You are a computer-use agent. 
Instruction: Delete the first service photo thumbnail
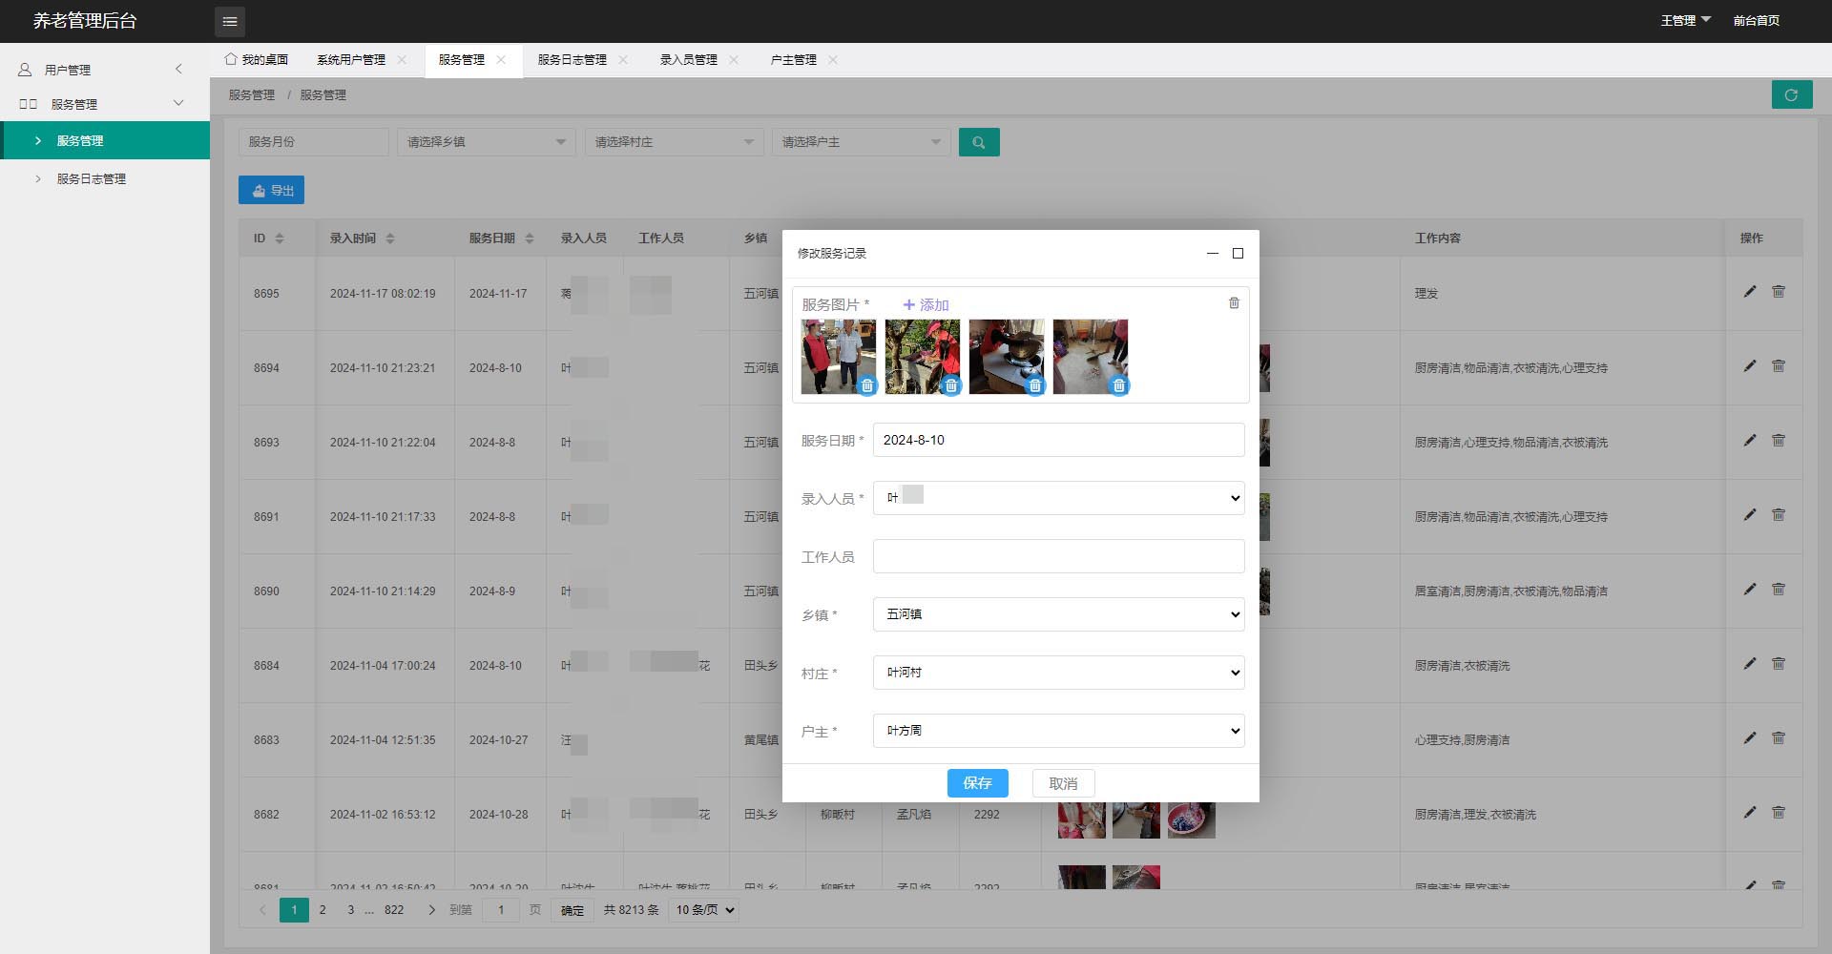[866, 385]
